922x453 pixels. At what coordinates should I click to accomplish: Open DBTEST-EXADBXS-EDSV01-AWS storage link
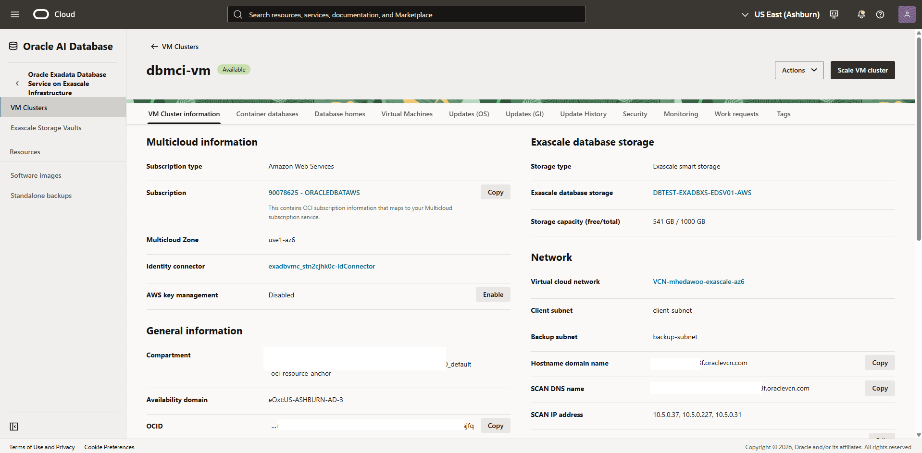(702, 193)
